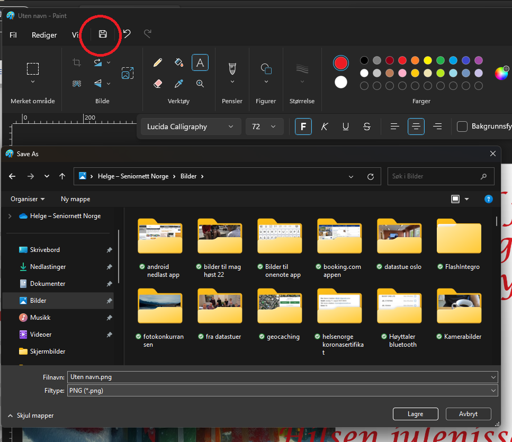Open the Rediger menu
Screen dimensions: 512x442
click(x=44, y=35)
